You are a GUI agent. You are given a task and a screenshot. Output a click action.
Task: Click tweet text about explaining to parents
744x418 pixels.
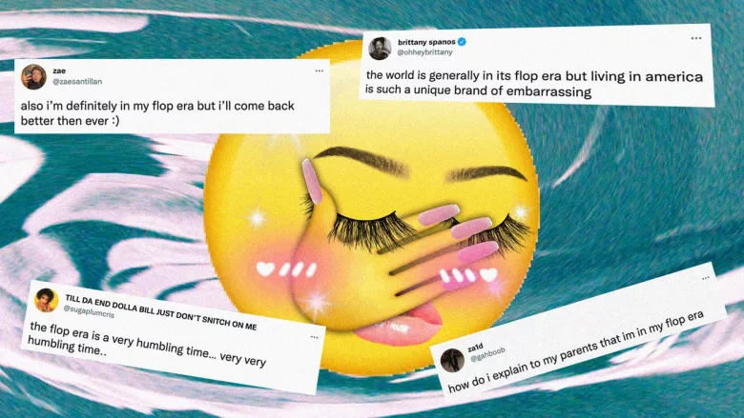[x=575, y=352]
